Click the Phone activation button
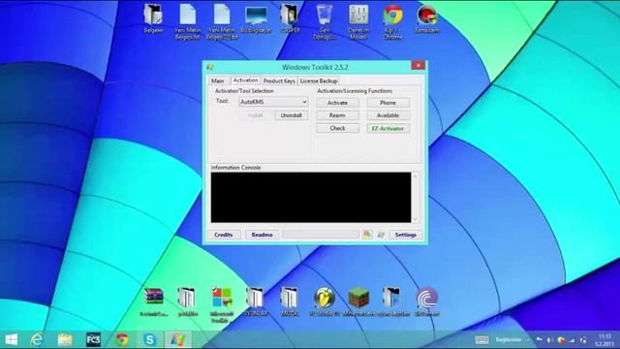The width and height of the screenshot is (620, 349). tap(387, 103)
